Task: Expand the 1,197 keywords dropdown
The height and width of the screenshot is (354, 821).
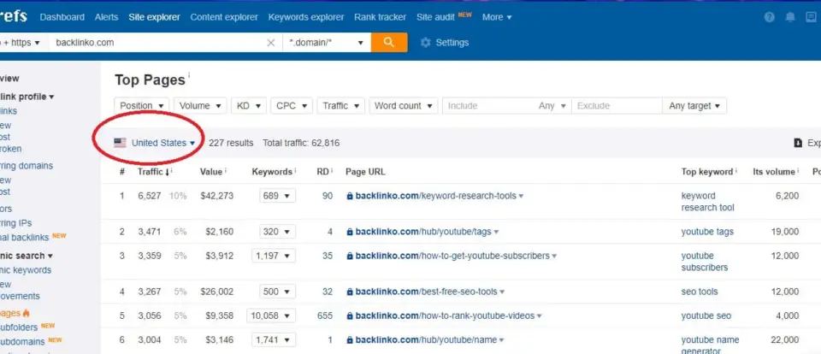Action: (x=274, y=256)
